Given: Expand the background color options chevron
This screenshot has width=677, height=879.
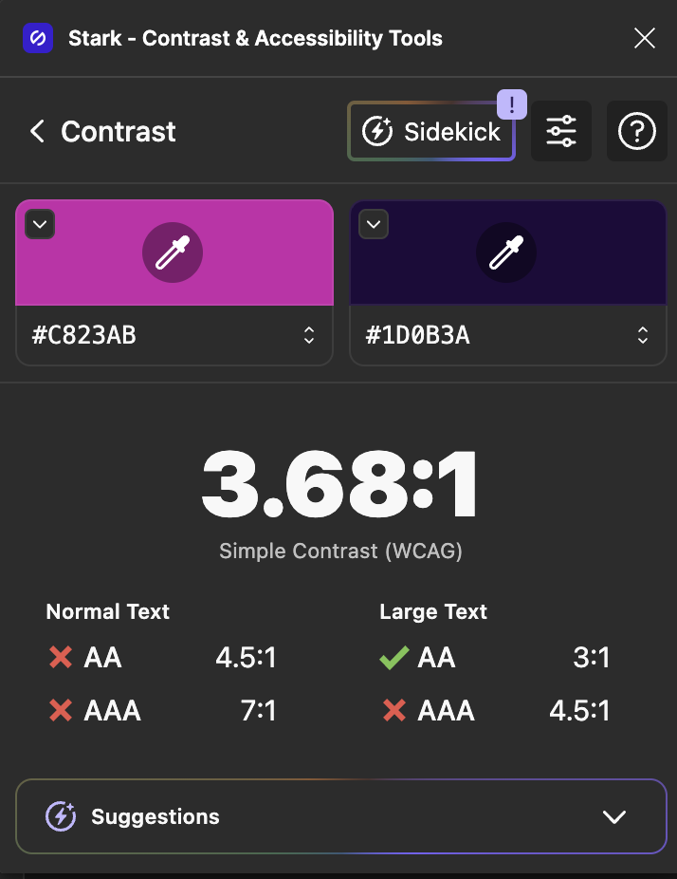Looking at the screenshot, I should [373, 224].
